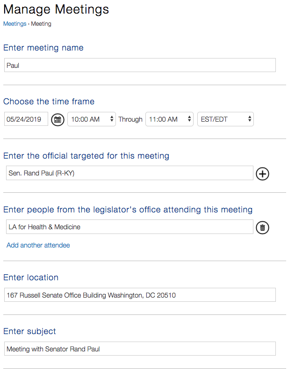This screenshot has width=288, height=372.
Task: Open the EST/EDT timezone dropdown
Action: pos(225,119)
